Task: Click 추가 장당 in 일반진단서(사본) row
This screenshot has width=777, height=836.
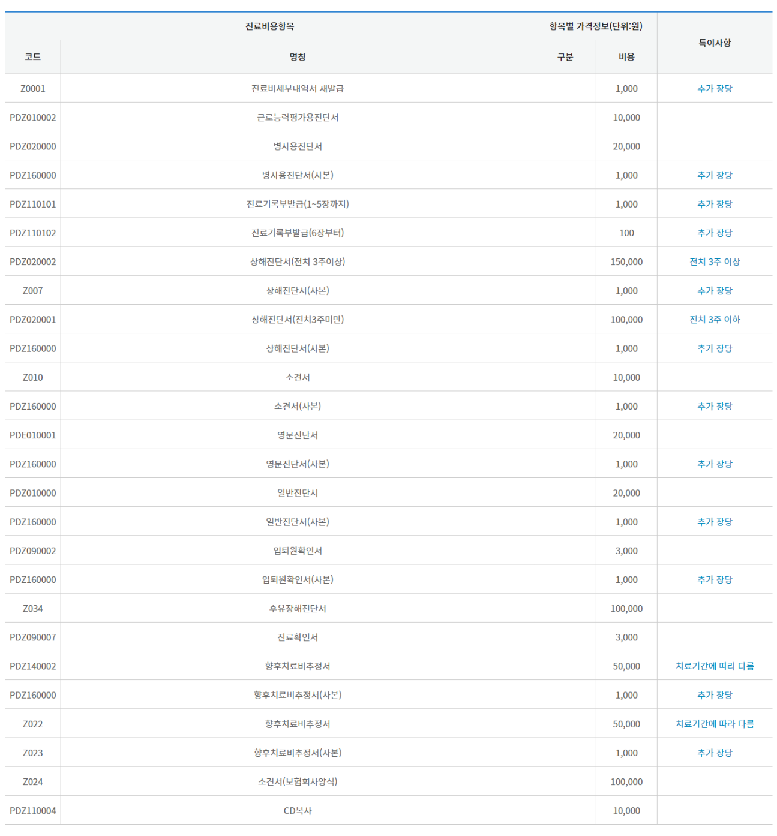Action: (715, 522)
